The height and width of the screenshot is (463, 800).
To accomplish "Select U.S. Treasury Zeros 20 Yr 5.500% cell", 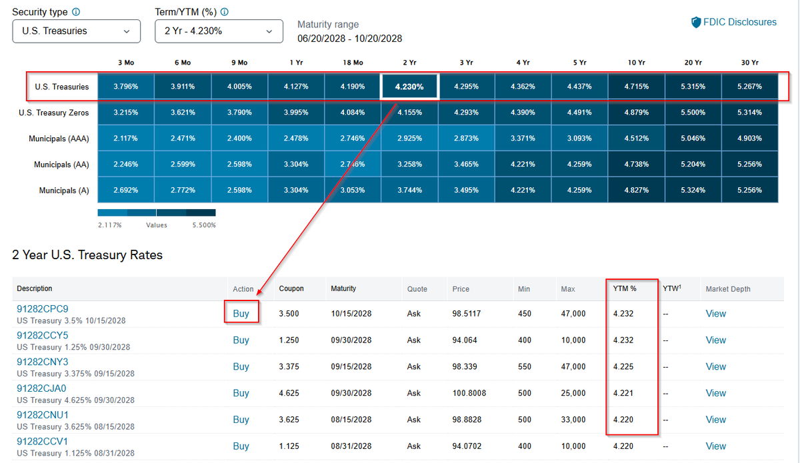I will coord(693,113).
